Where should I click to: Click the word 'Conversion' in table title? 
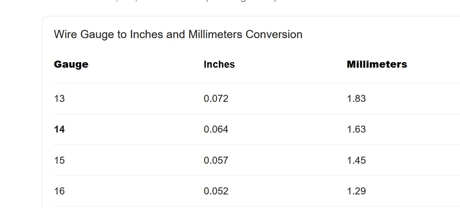274,34
